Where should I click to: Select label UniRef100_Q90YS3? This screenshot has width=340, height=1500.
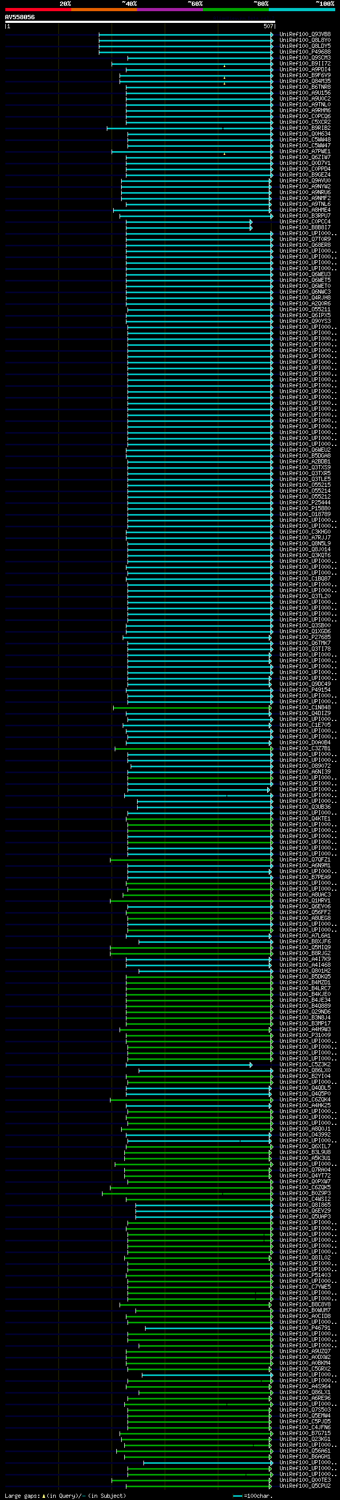click(305, 321)
